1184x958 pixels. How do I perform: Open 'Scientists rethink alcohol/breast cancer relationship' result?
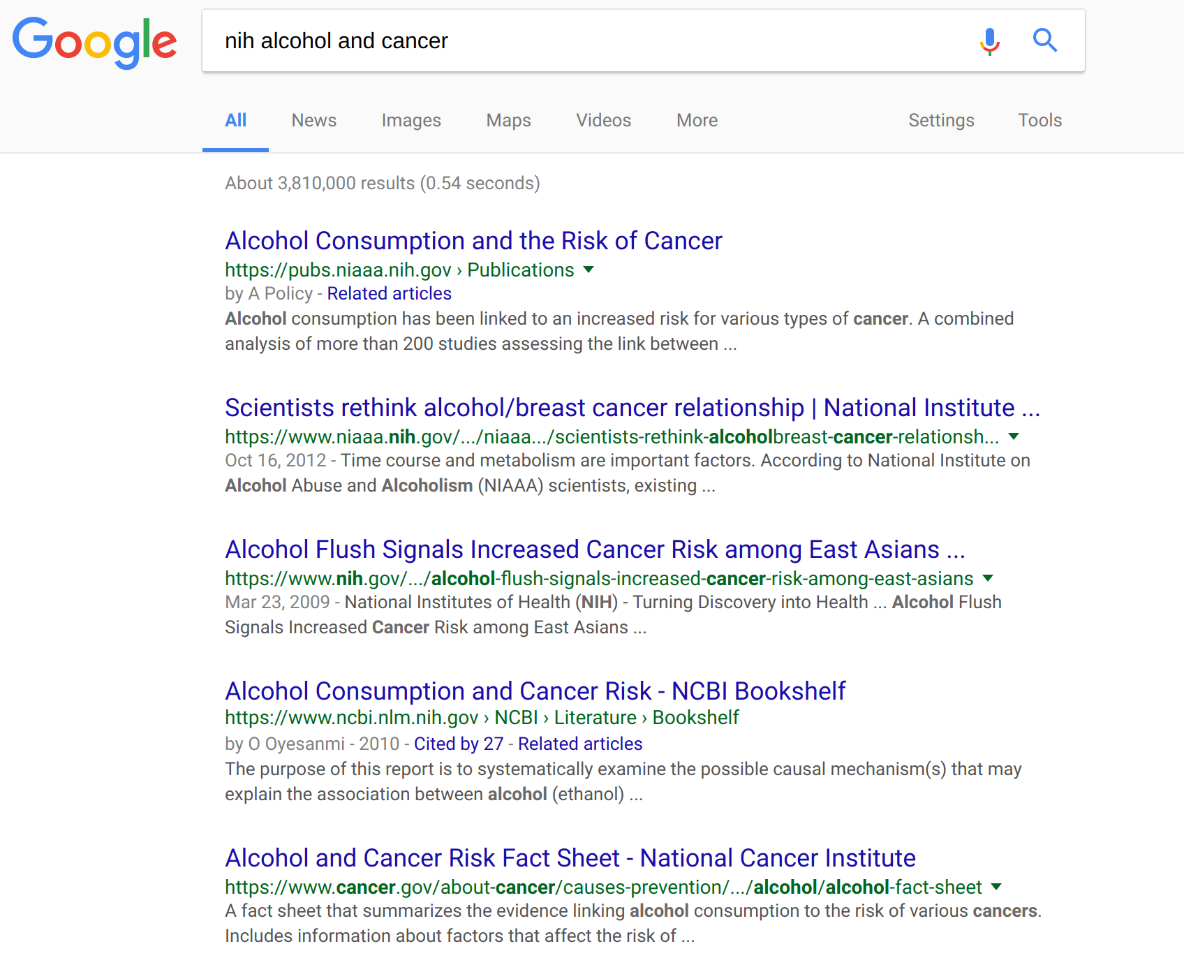pyautogui.click(x=632, y=407)
